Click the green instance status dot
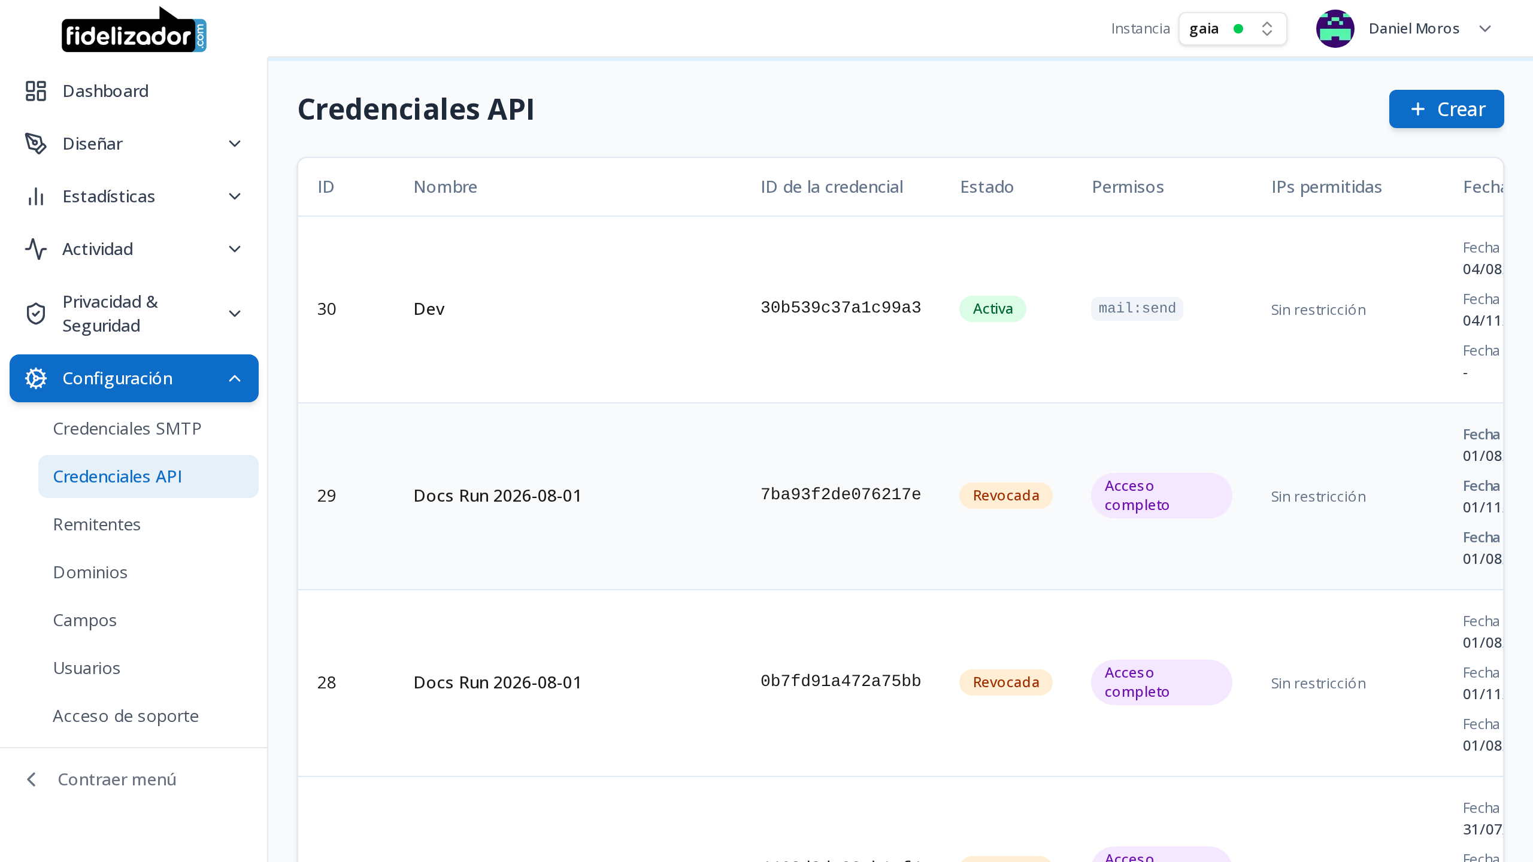1533x862 pixels. 1238,29
